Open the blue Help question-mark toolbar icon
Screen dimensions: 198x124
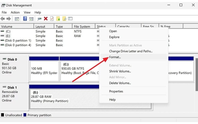pyautogui.click(x=25, y=19)
